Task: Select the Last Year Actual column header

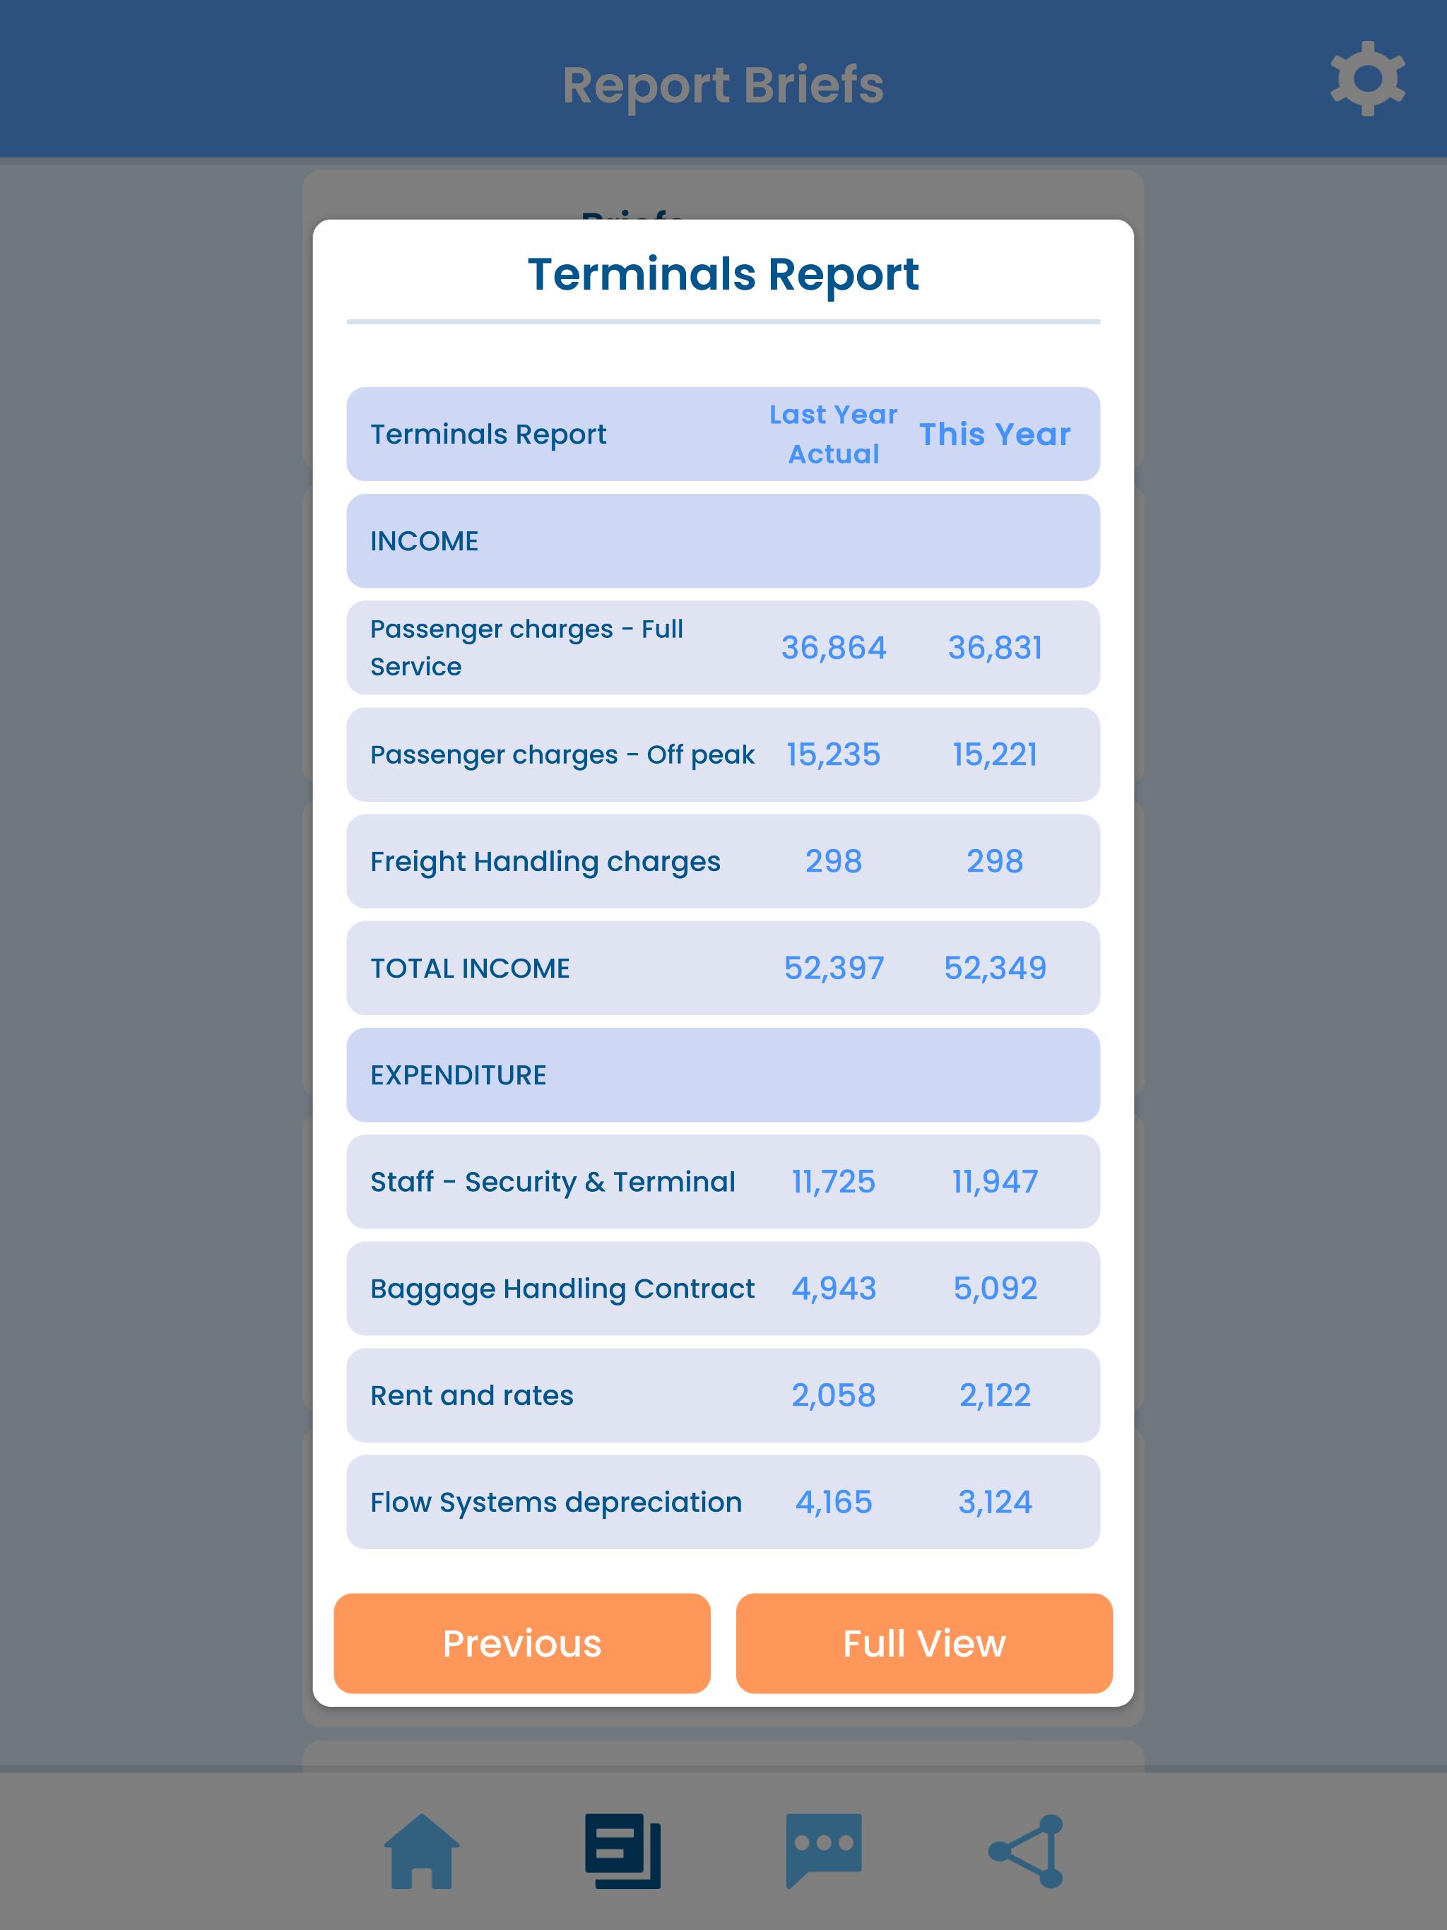Action: tap(832, 434)
